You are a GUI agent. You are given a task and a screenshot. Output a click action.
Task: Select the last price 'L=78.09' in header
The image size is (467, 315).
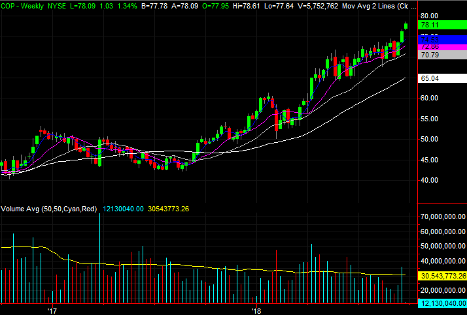coord(84,6)
